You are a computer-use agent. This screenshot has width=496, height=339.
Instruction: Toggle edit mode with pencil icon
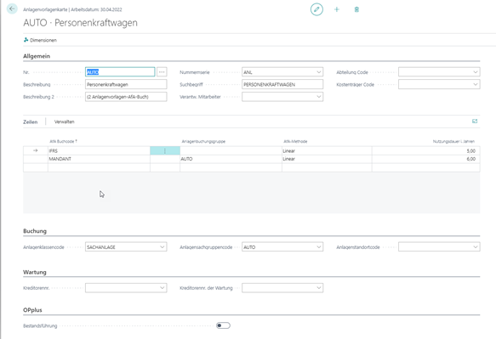(316, 9)
